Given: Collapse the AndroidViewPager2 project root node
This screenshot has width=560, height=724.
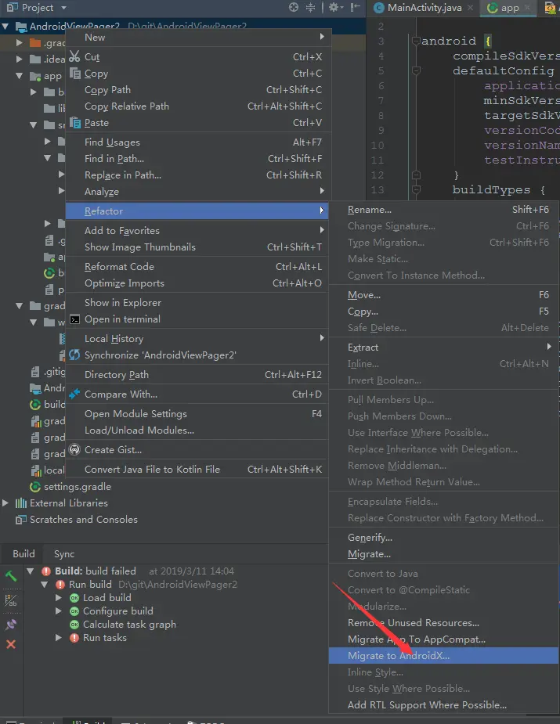Looking at the screenshot, I should (x=5, y=27).
